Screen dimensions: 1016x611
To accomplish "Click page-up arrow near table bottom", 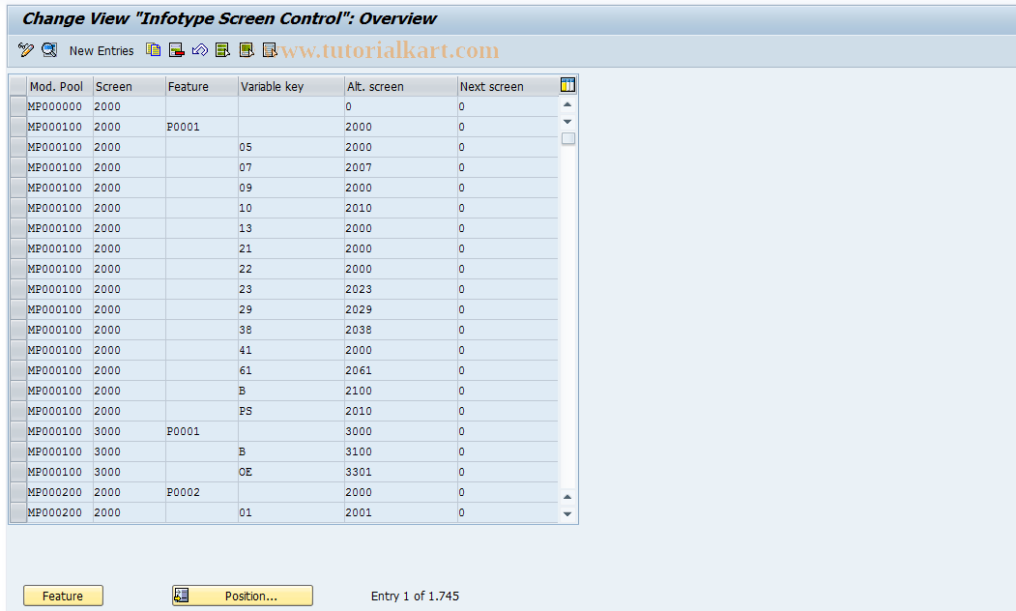I will tap(567, 497).
